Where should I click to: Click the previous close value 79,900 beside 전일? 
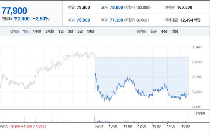point(83,7)
